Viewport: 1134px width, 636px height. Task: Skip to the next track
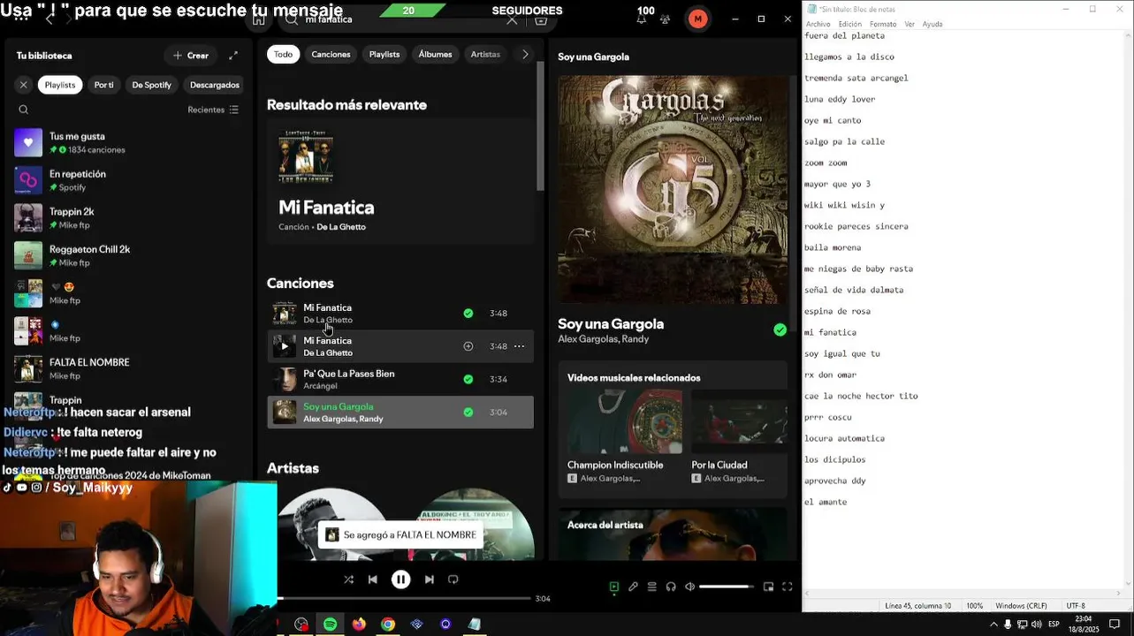coord(429,579)
